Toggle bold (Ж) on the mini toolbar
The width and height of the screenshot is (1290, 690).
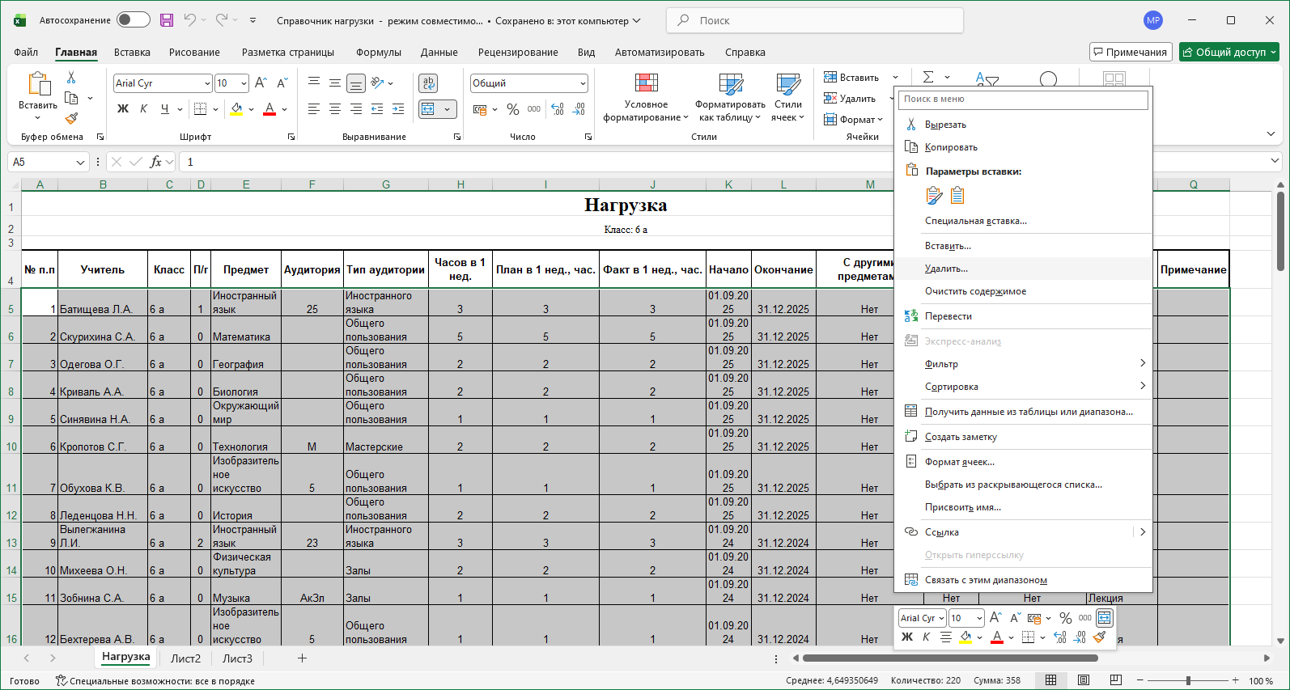tap(907, 637)
